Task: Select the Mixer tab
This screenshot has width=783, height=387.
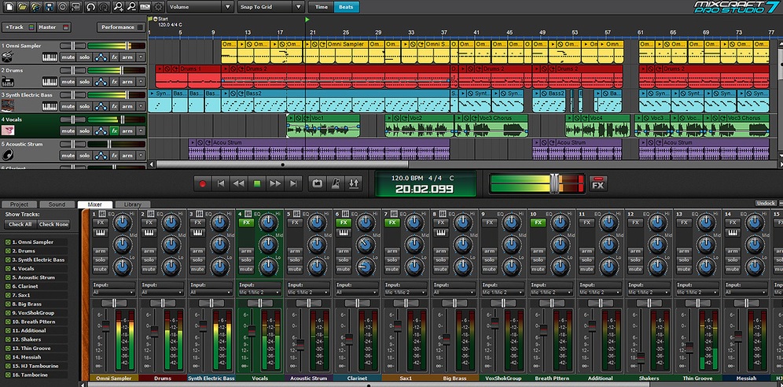Action: coord(94,205)
